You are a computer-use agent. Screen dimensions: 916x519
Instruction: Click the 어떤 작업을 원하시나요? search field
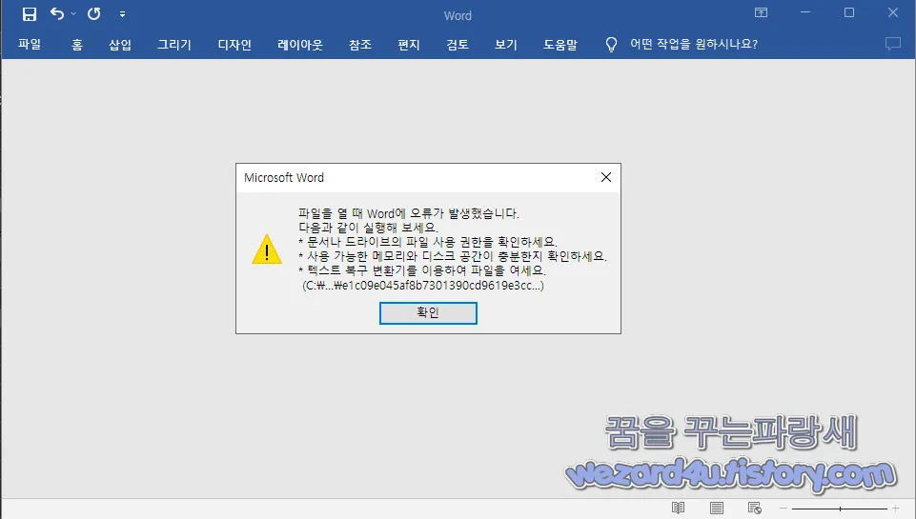[693, 45]
